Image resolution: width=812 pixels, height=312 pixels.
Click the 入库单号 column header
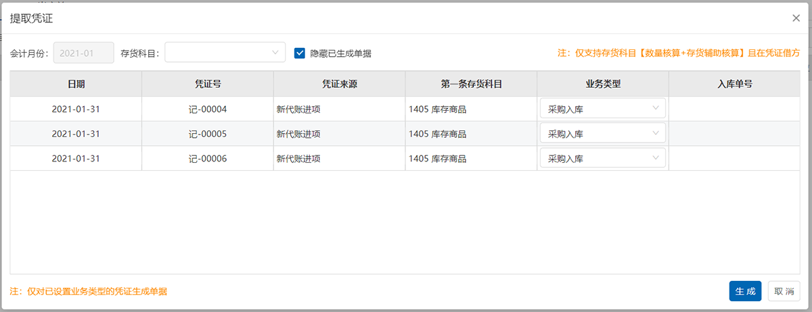(735, 84)
